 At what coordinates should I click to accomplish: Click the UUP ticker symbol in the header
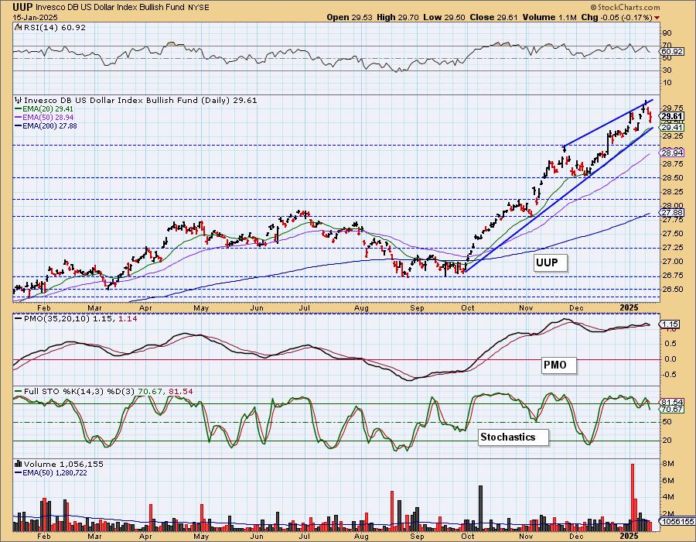[x=22, y=7]
